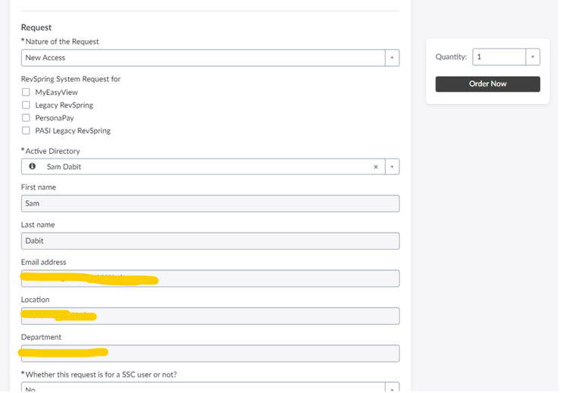Viewport: 563px width, 393px height.
Task: Select the PASI Legacy RevSpring checkbox
Action: point(26,130)
